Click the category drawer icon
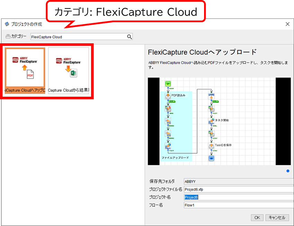This screenshot has height=226, width=294. click(8, 36)
